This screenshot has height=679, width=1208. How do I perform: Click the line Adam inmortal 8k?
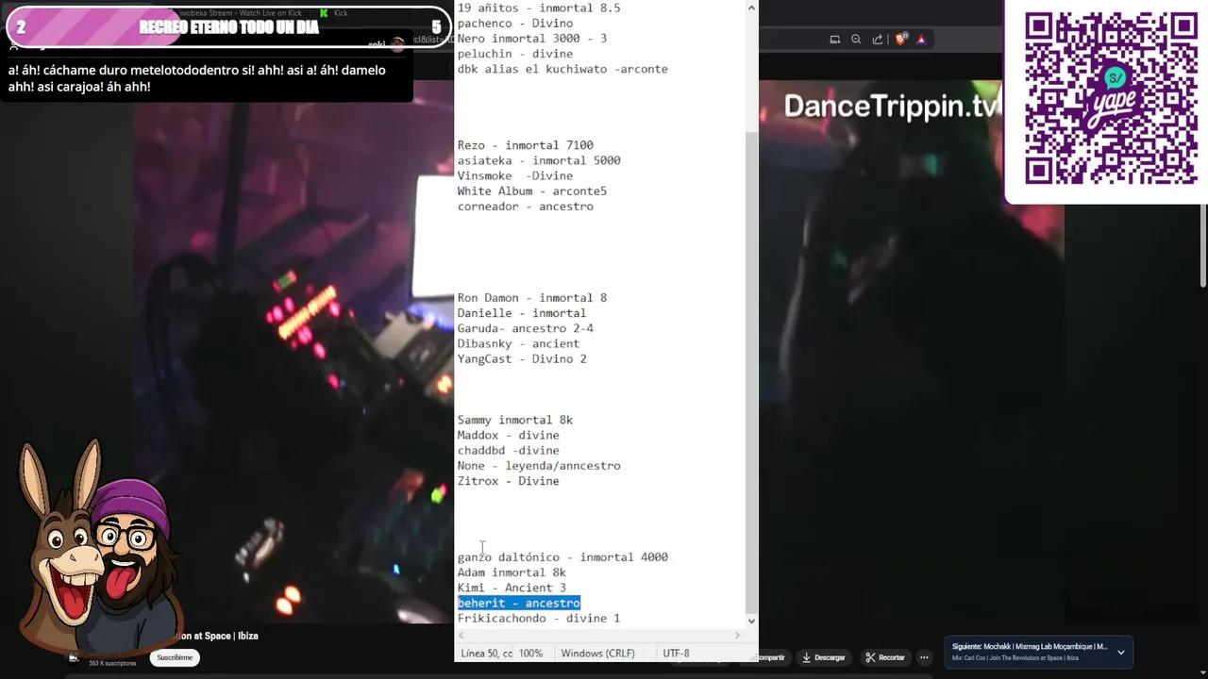(512, 572)
